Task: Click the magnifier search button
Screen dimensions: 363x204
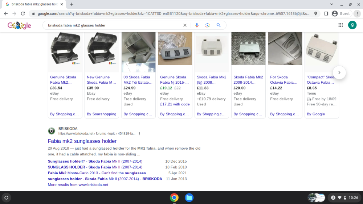Action: pyautogui.click(x=219, y=25)
